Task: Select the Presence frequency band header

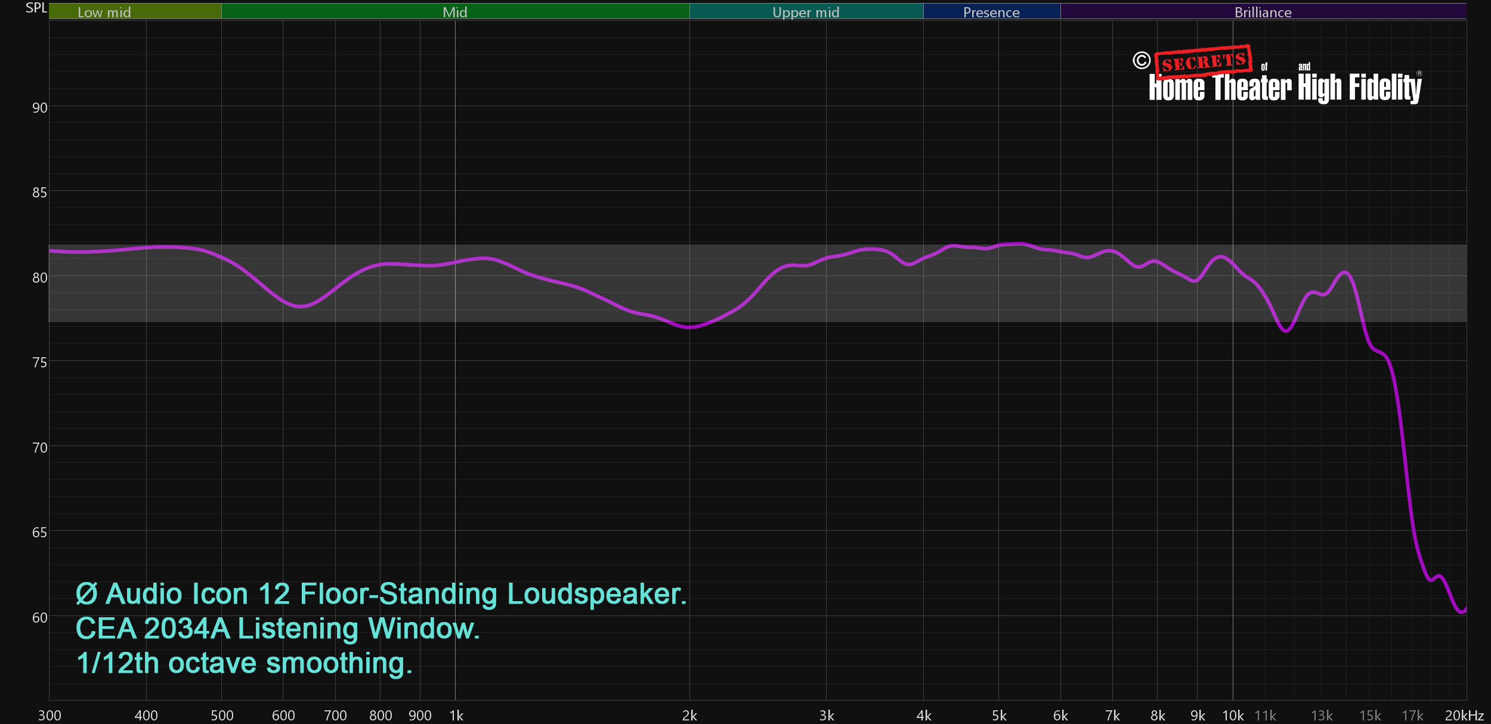Action: tap(991, 11)
